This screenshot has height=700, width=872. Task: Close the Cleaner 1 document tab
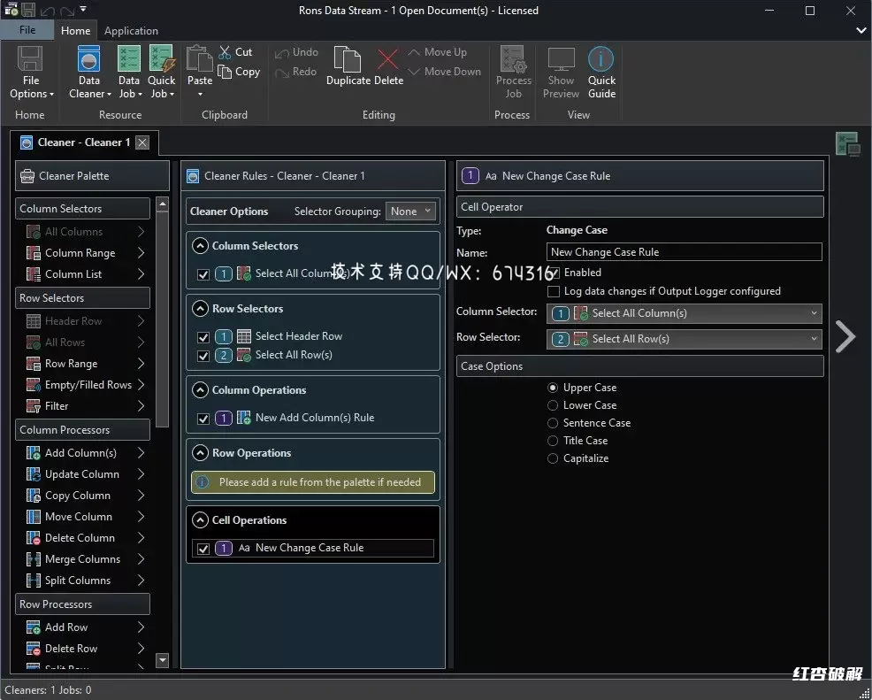[x=143, y=143]
